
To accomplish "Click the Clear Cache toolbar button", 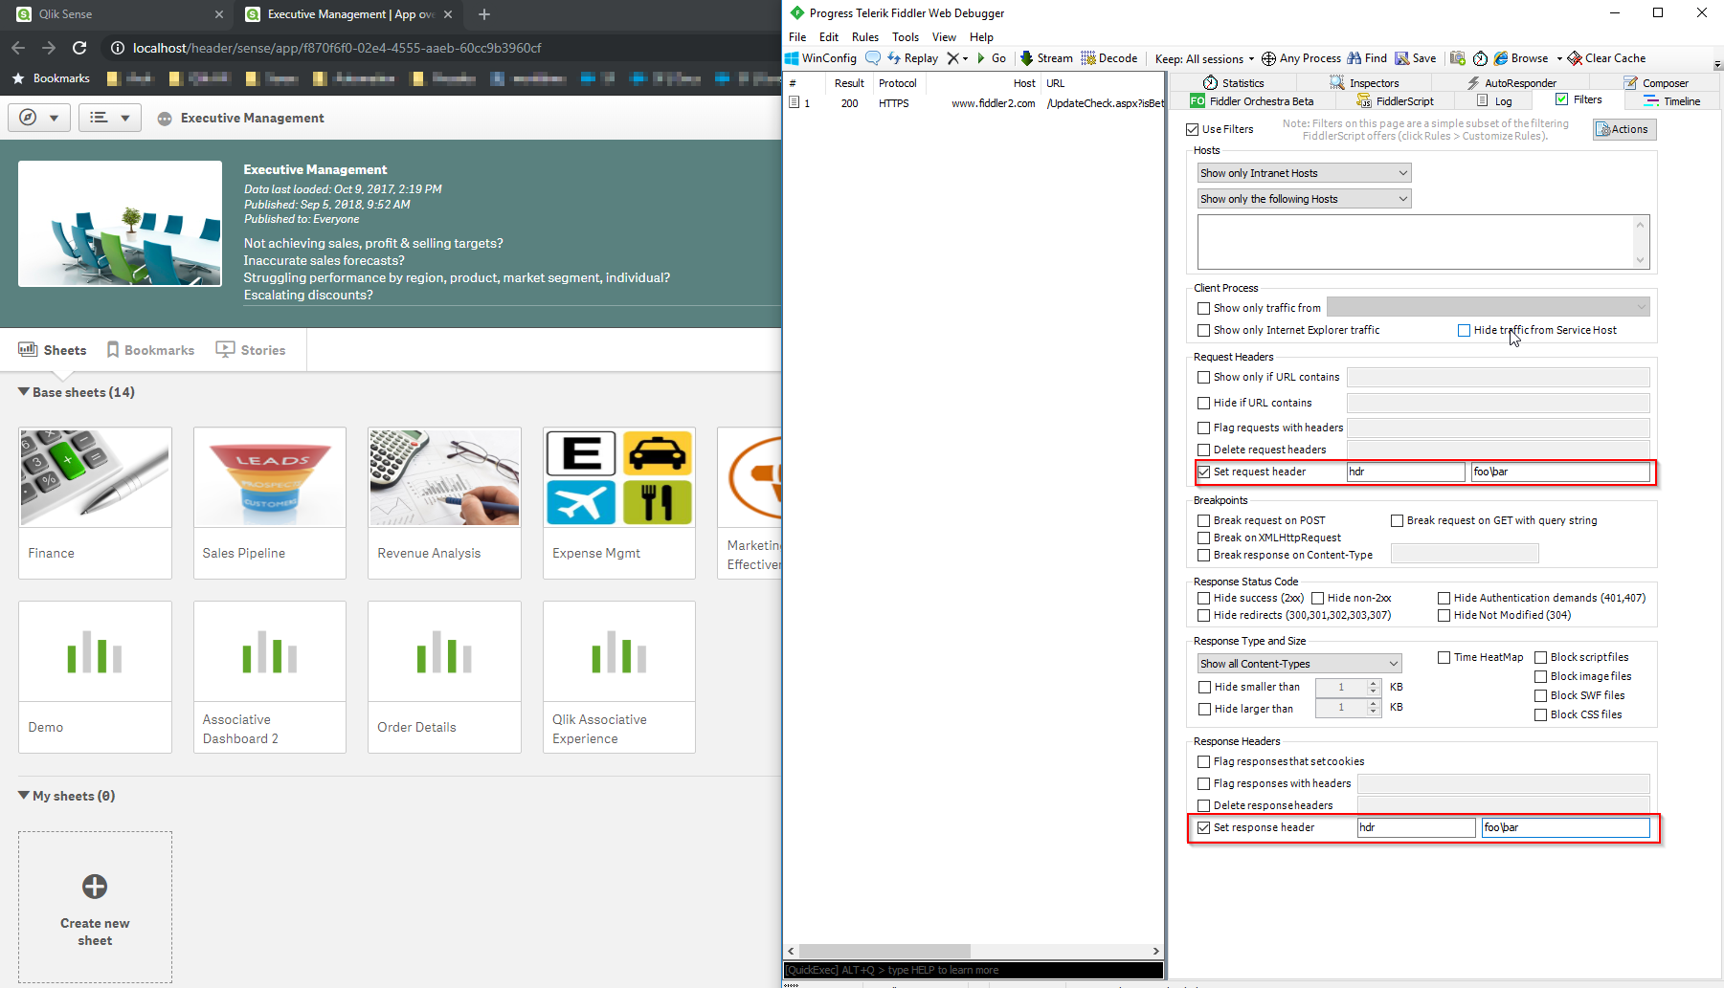I will (1607, 58).
